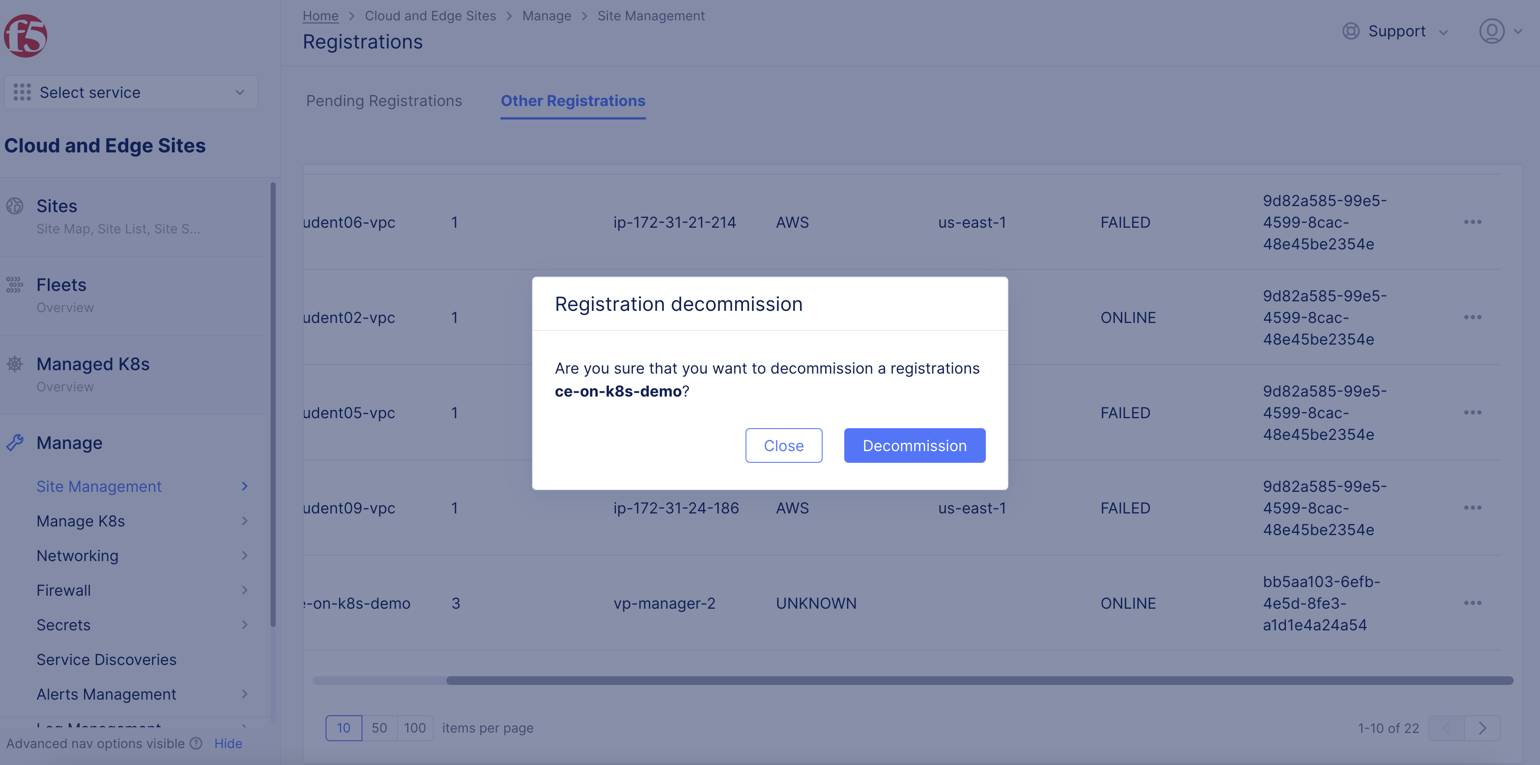This screenshot has width=1540, height=765.
Task: Open the Managed K8s navigation section
Action: pyautogui.click(x=133, y=374)
